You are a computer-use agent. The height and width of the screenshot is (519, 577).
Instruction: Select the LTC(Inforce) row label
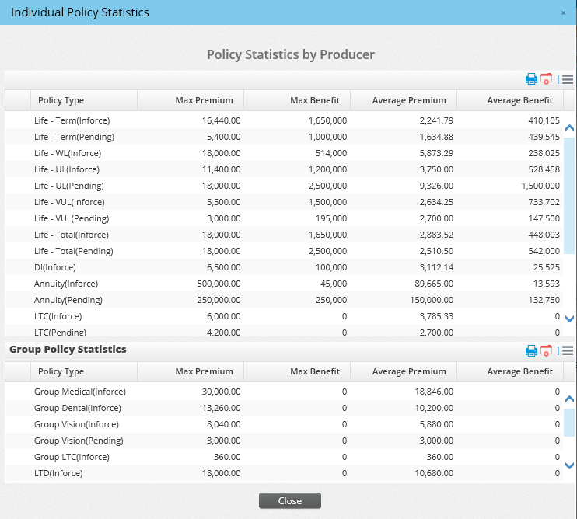pyautogui.click(x=58, y=316)
